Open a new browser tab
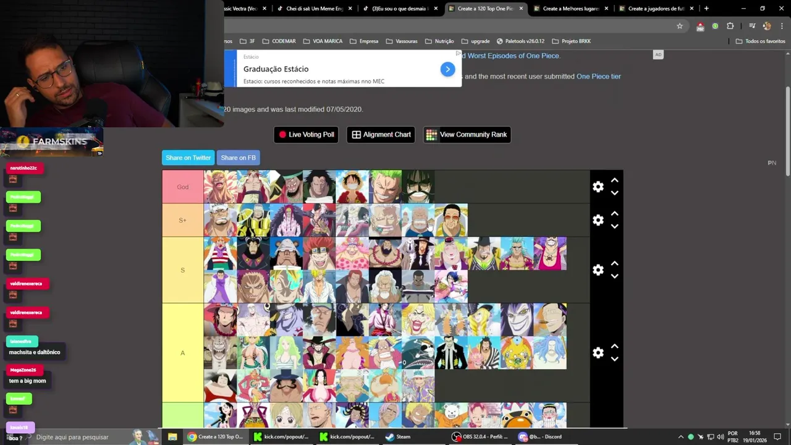The width and height of the screenshot is (791, 445). coord(706,9)
